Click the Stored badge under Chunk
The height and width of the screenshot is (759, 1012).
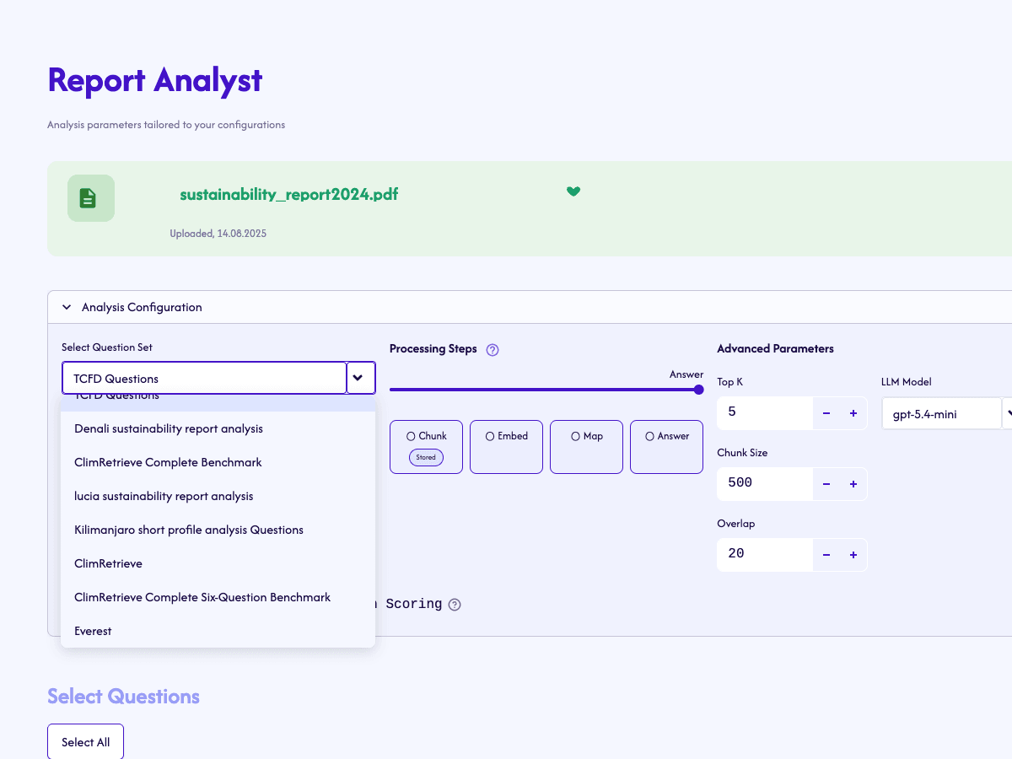[426, 457]
